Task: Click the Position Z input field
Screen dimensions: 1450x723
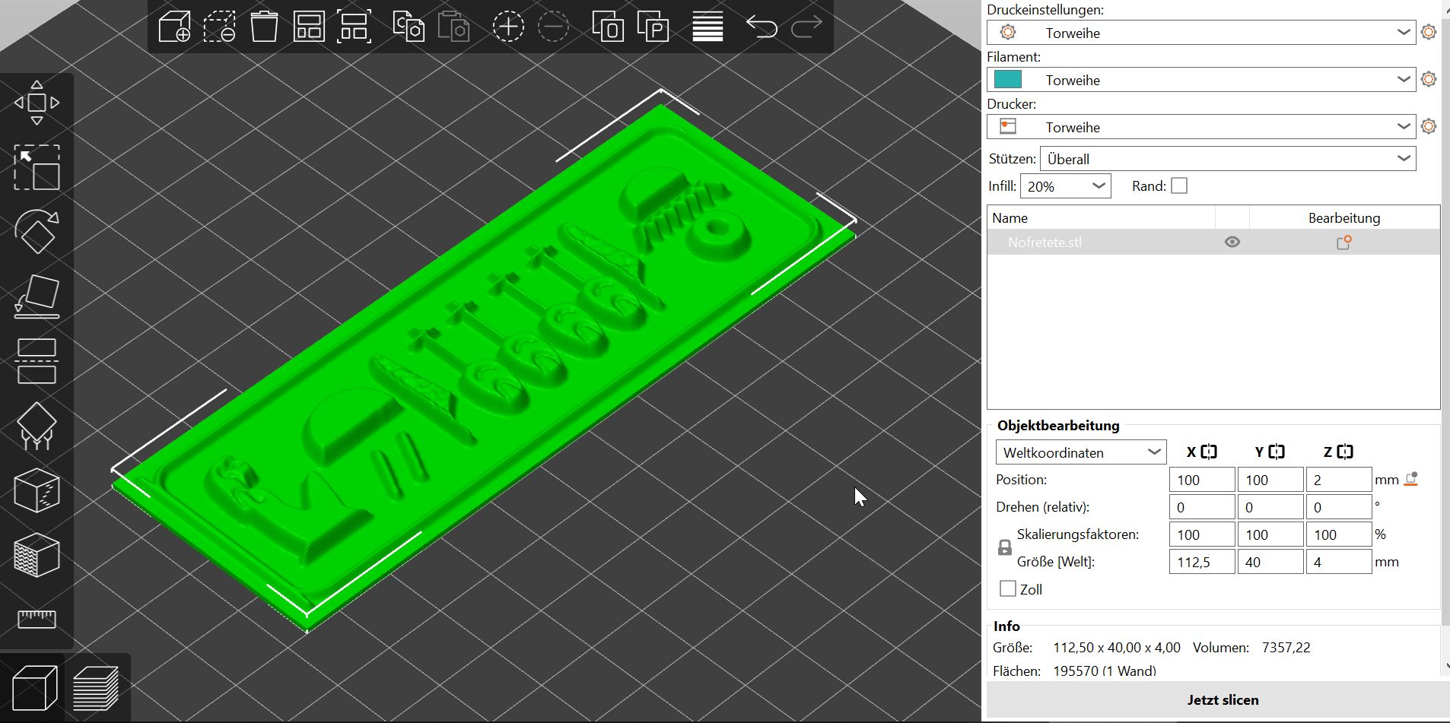Action: click(x=1339, y=480)
